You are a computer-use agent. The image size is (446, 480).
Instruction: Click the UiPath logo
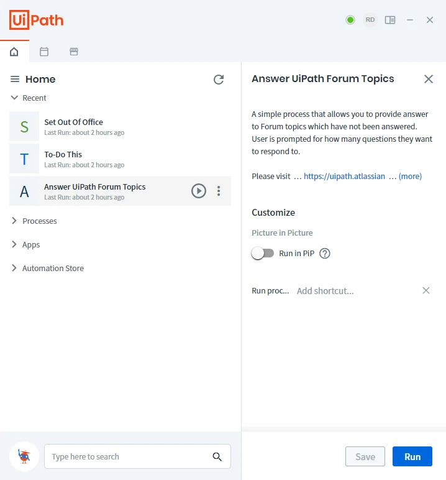[x=37, y=20]
